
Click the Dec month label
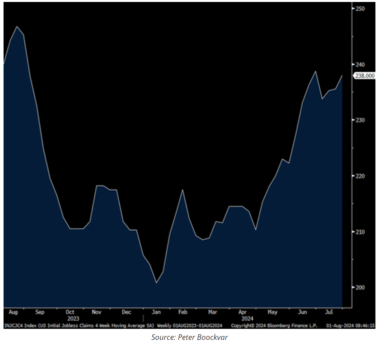click(126, 312)
